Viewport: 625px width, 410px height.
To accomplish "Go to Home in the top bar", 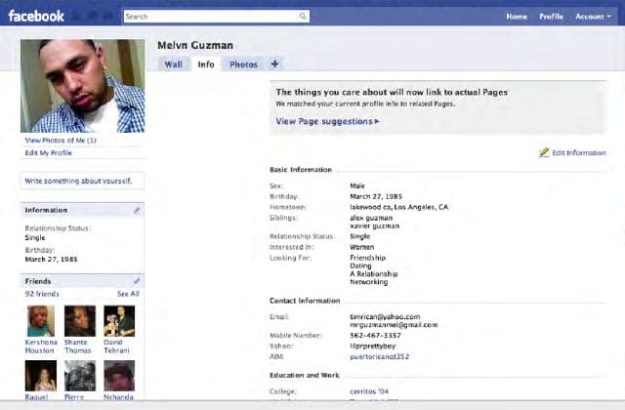I will 517,17.
